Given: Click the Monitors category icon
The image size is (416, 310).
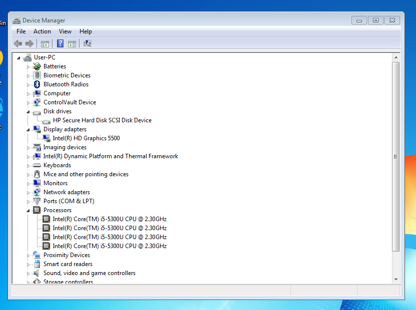Looking at the screenshot, I should click(37, 183).
